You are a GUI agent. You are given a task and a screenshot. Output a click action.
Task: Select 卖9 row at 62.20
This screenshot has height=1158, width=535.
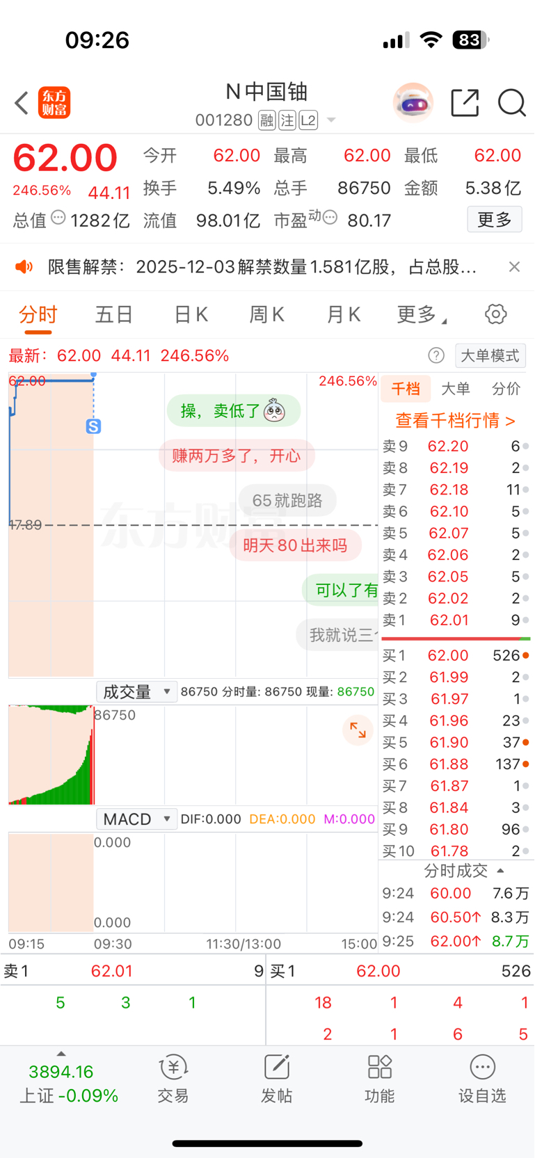tap(456, 447)
